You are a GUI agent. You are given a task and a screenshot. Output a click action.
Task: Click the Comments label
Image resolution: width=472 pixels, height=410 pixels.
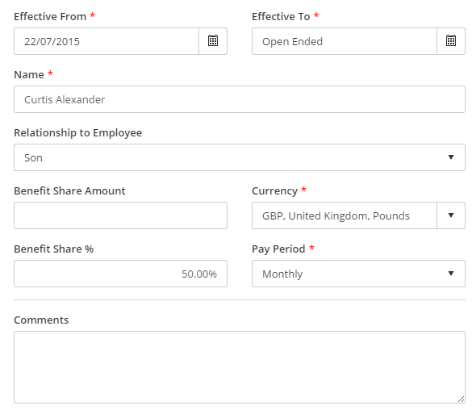tap(41, 320)
